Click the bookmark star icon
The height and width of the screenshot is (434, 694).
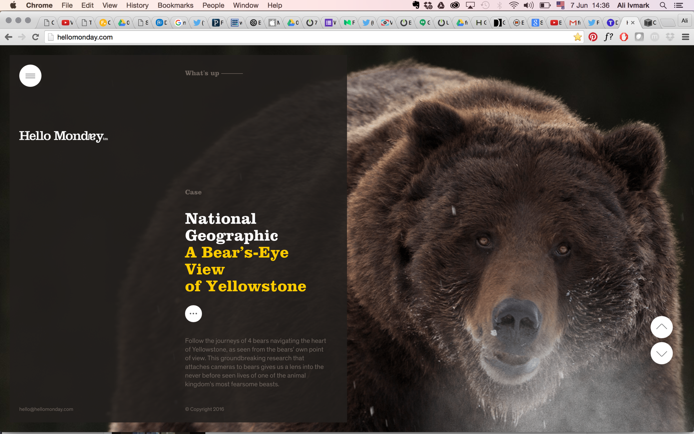577,37
